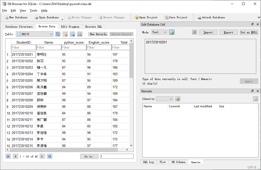Click the Name column filter field
Image resolution: width=261 pixels, height=170 pixels.
pos(48,47)
